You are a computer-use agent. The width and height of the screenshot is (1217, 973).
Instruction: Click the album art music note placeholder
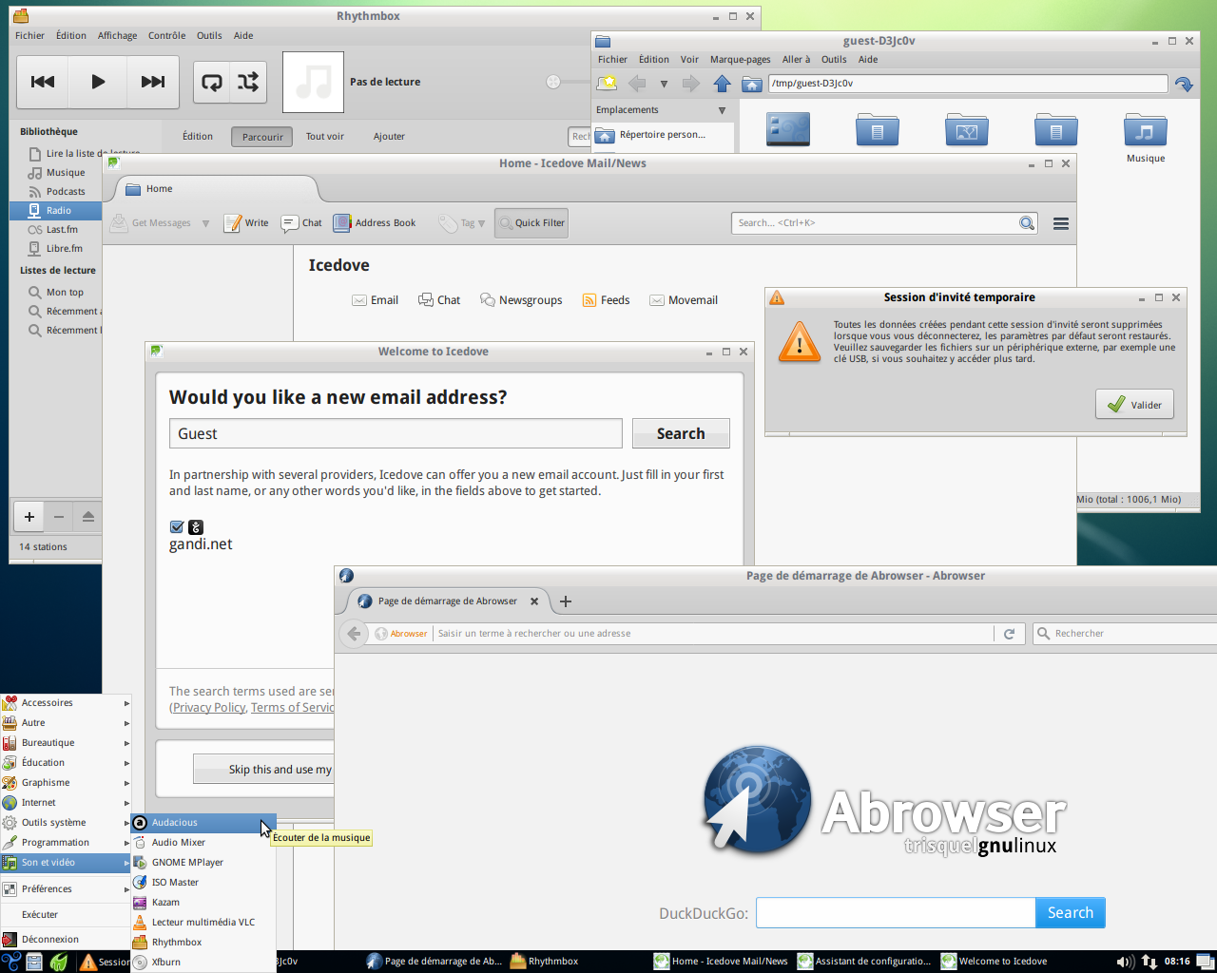tap(313, 82)
